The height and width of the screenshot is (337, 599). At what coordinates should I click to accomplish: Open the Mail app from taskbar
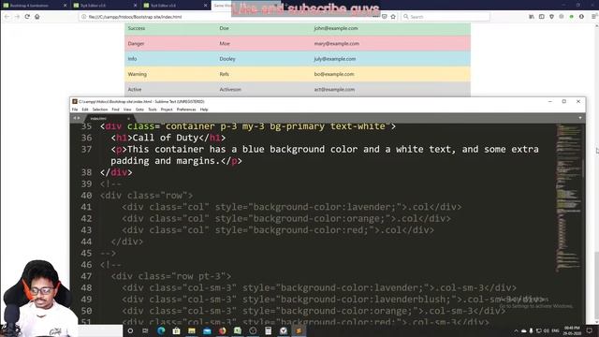[207, 330]
